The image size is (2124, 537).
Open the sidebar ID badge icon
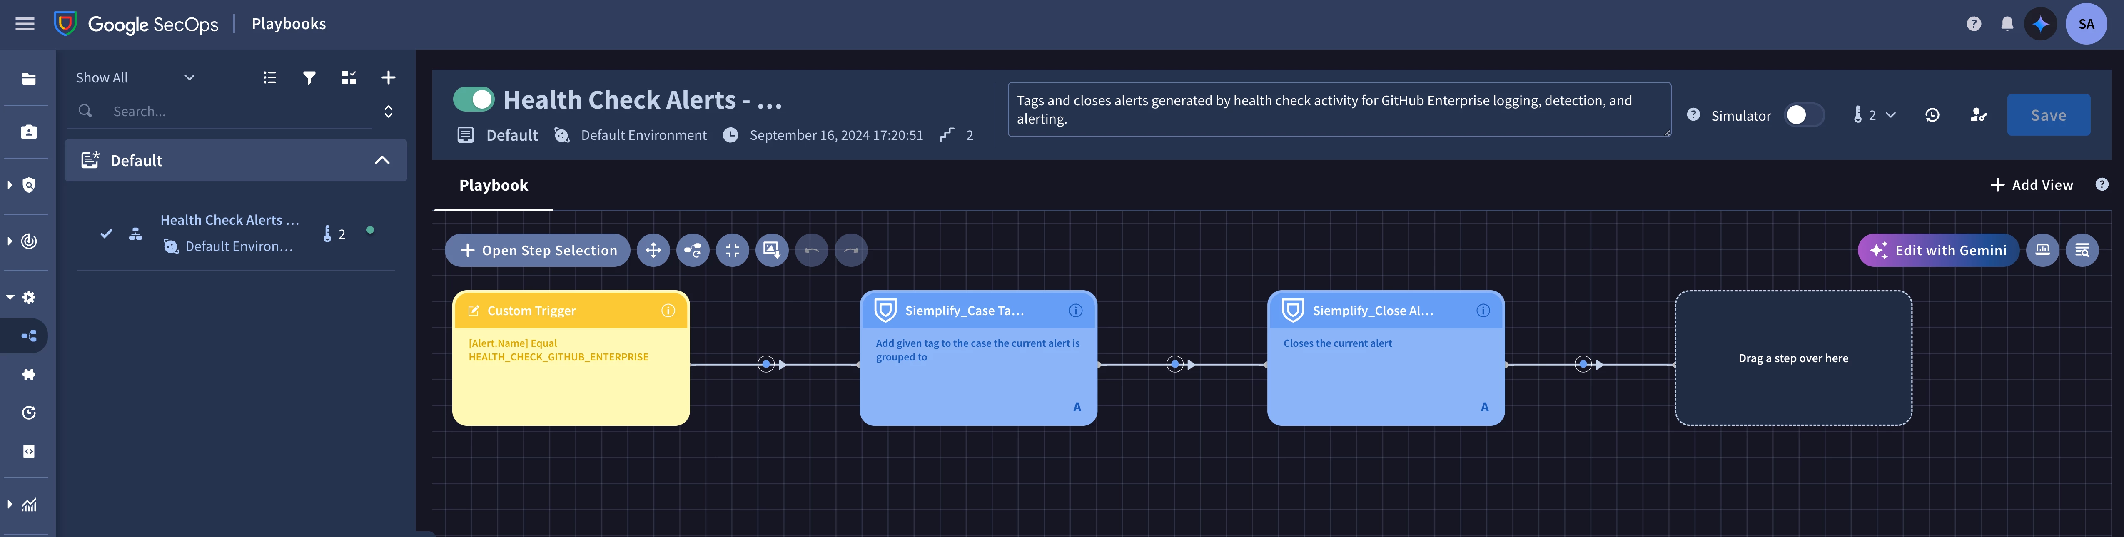[29, 132]
